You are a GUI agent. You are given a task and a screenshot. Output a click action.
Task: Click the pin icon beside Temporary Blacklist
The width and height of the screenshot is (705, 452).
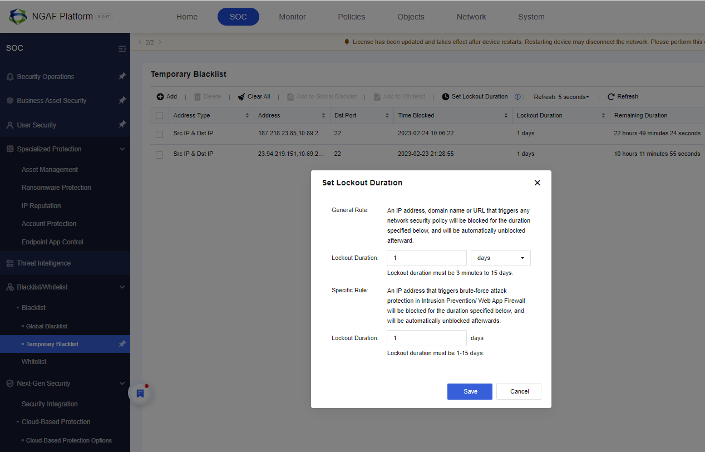(122, 344)
